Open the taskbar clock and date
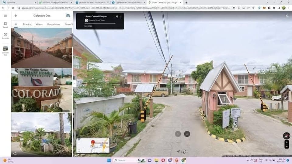 282,160
